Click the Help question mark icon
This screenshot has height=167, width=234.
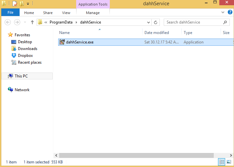coord(230,12)
